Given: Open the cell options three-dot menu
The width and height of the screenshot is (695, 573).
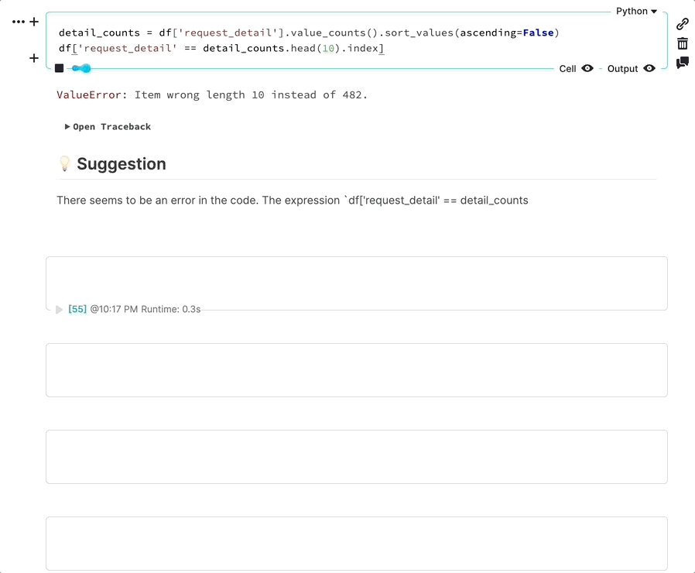Looking at the screenshot, I should [x=19, y=22].
